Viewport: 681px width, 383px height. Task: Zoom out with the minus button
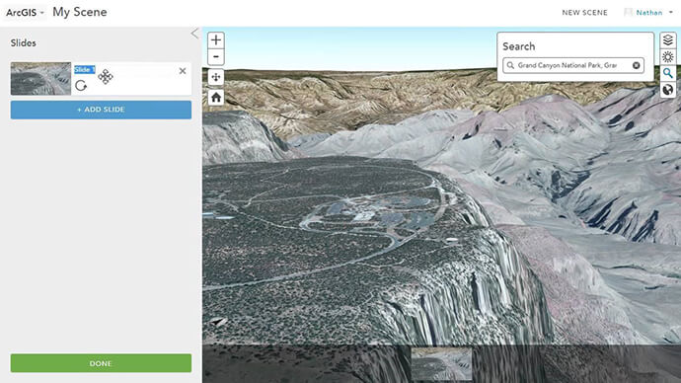pyautogui.click(x=216, y=57)
